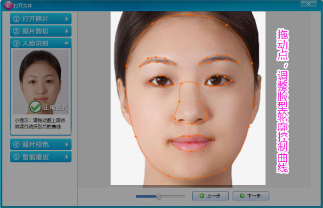This screenshot has width=323, height=208.
Task: Click the circled number 1 icon
Action: click(x=16, y=19)
